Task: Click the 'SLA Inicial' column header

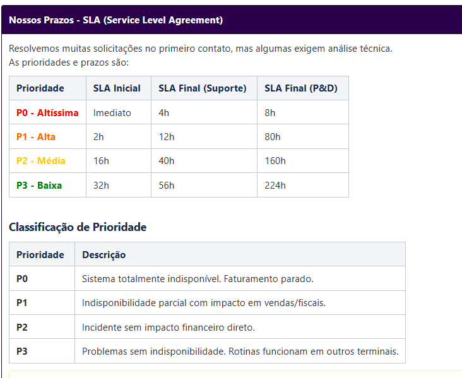Action: (117, 88)
